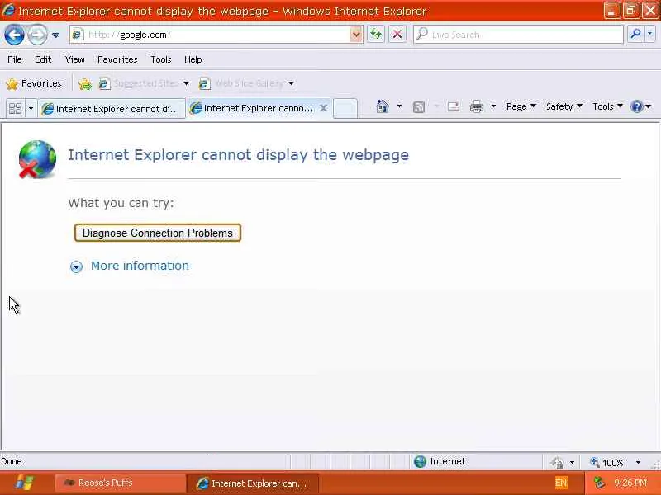The height and width of the screenshot is (495, 661).
Task: Open the Print dropdown arrow
Action: point(493,106)
